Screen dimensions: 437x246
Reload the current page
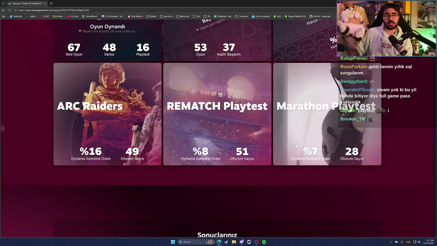(10, 10)
